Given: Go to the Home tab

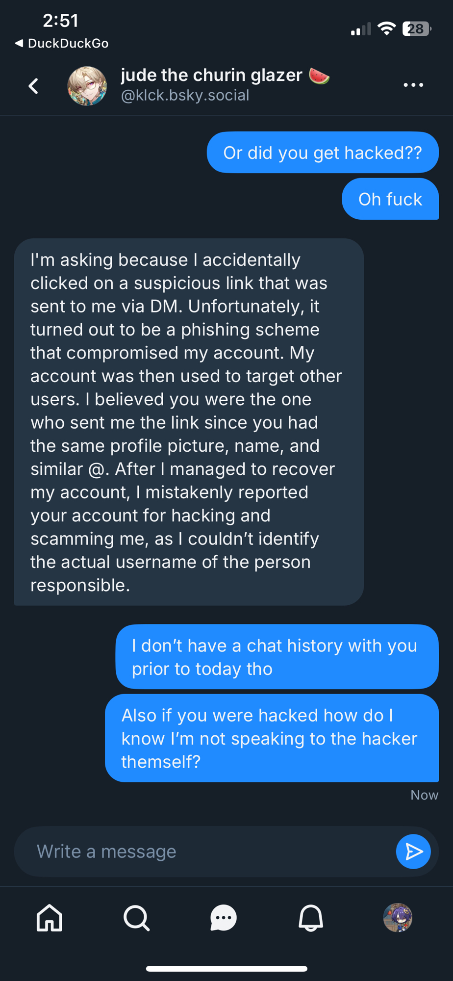Looking at the screenshot, I should click(50, 918).
